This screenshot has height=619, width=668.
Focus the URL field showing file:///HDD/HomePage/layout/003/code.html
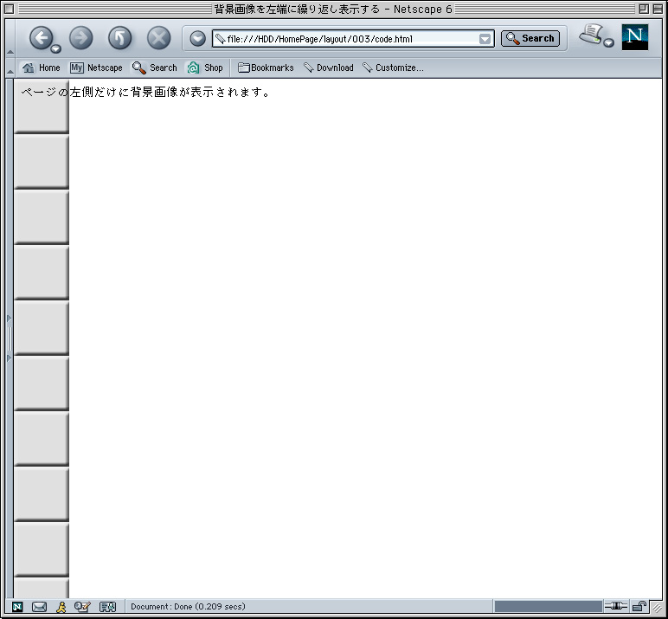point(353,39)
